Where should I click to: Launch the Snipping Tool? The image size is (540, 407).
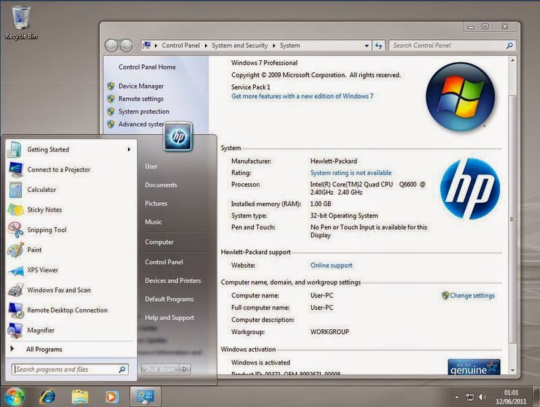[47, 230]
